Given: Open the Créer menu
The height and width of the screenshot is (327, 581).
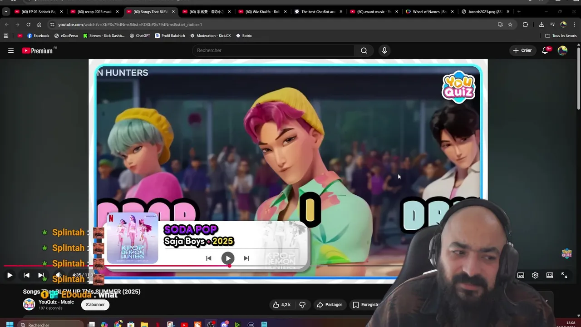Looking at the screenshot, I should [x=522, y=50].
